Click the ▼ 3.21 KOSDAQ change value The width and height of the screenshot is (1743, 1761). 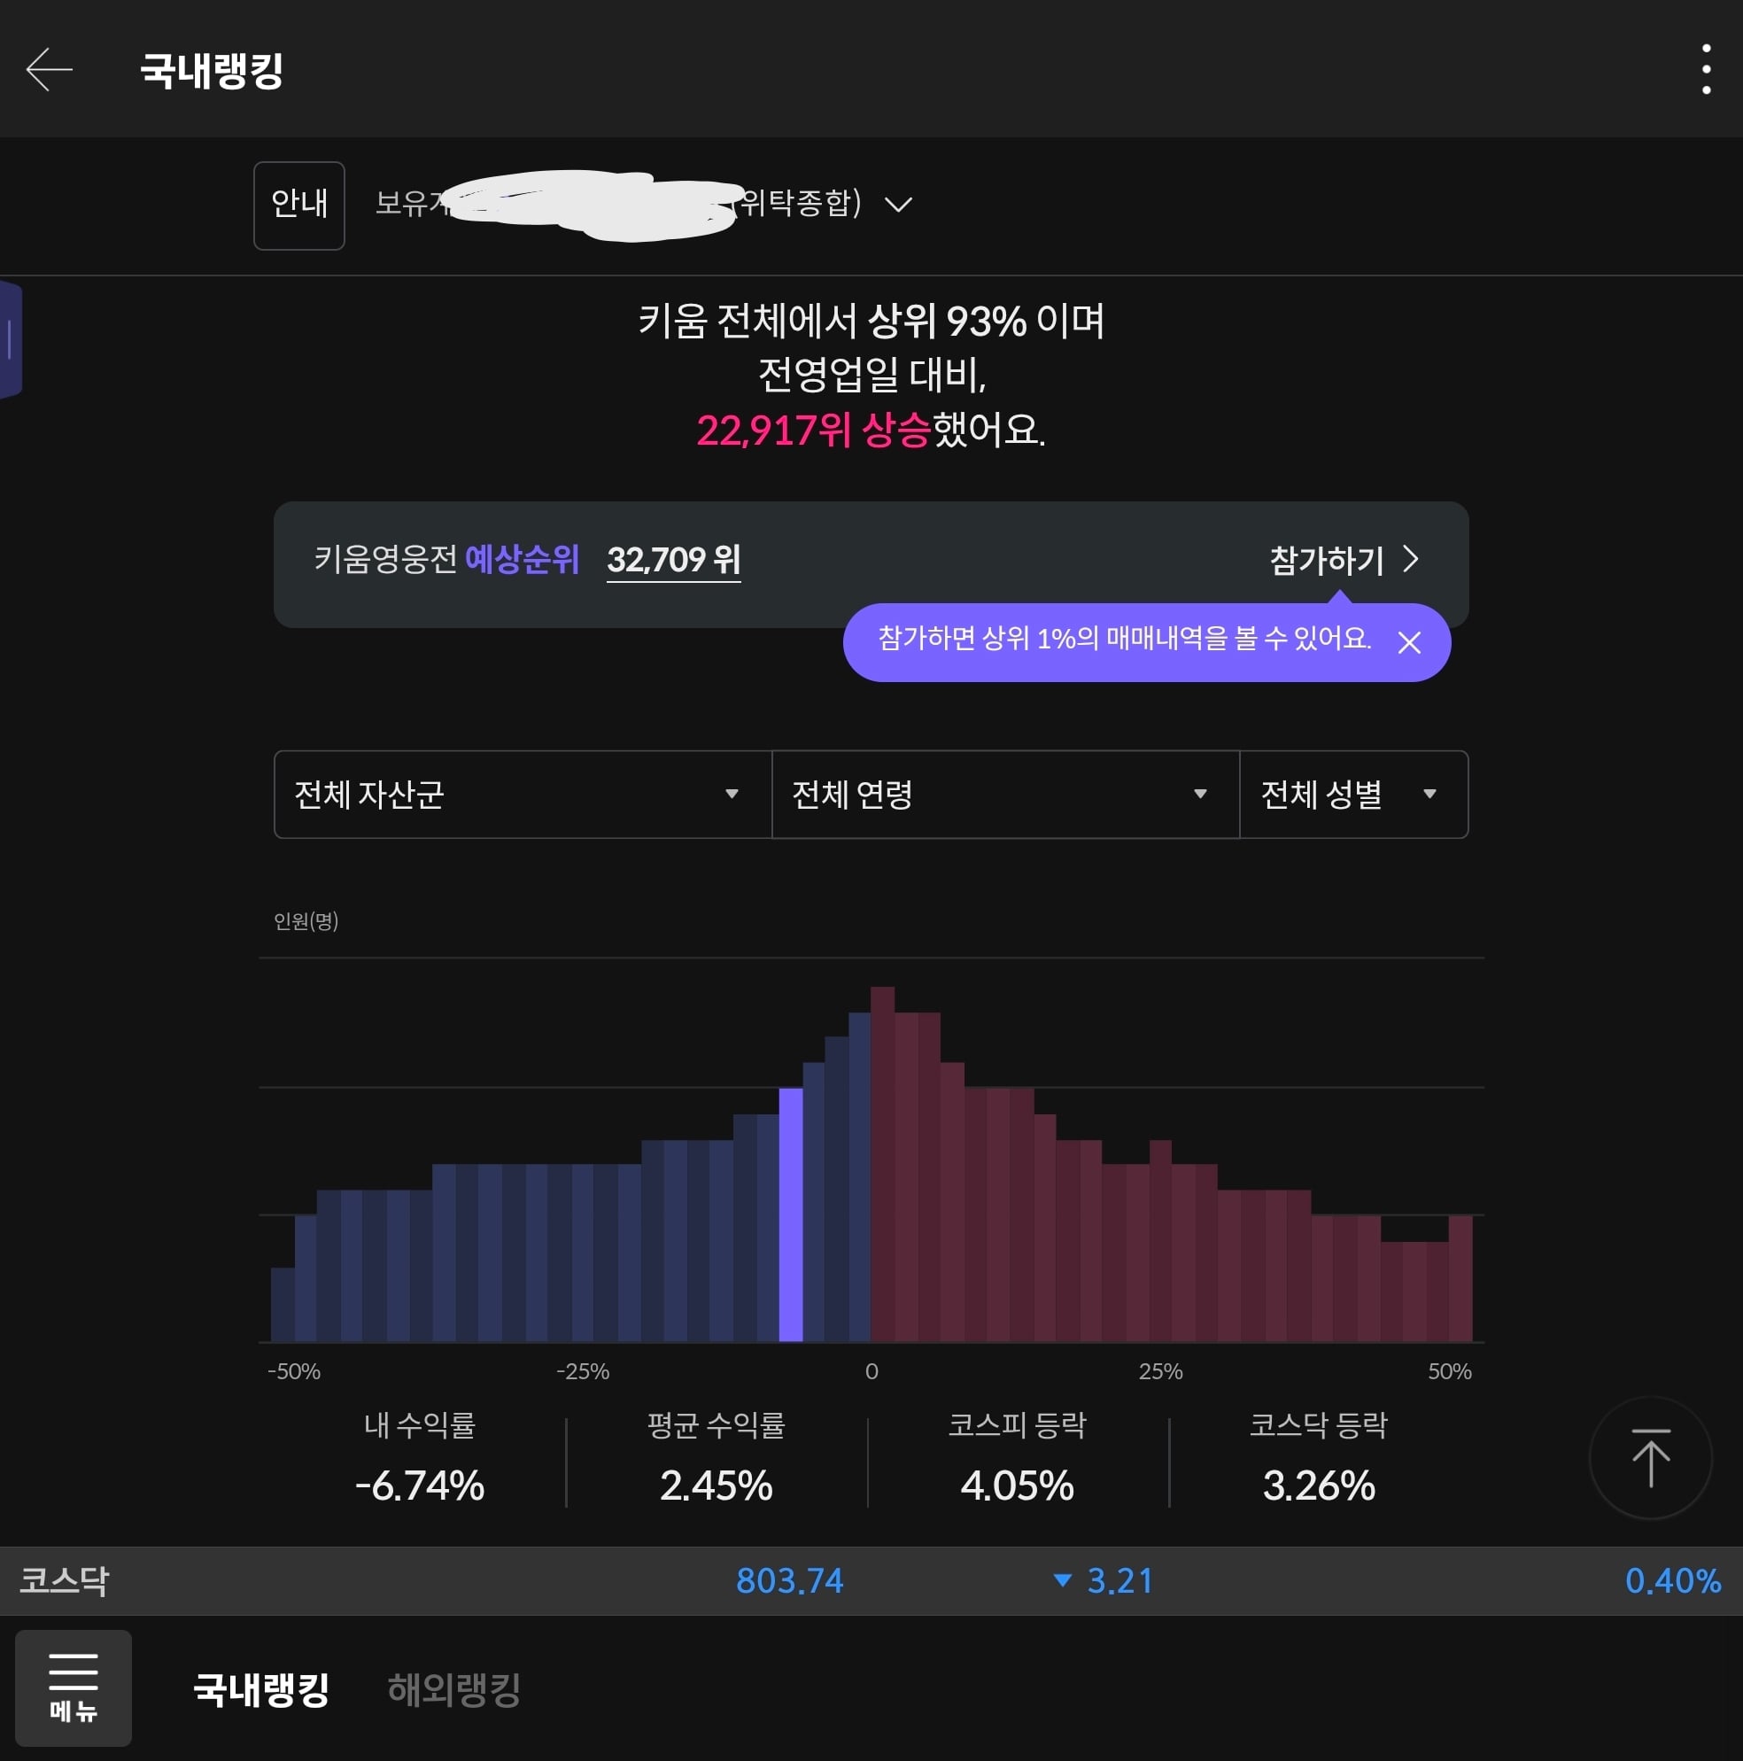[x=1104, y=1580]
